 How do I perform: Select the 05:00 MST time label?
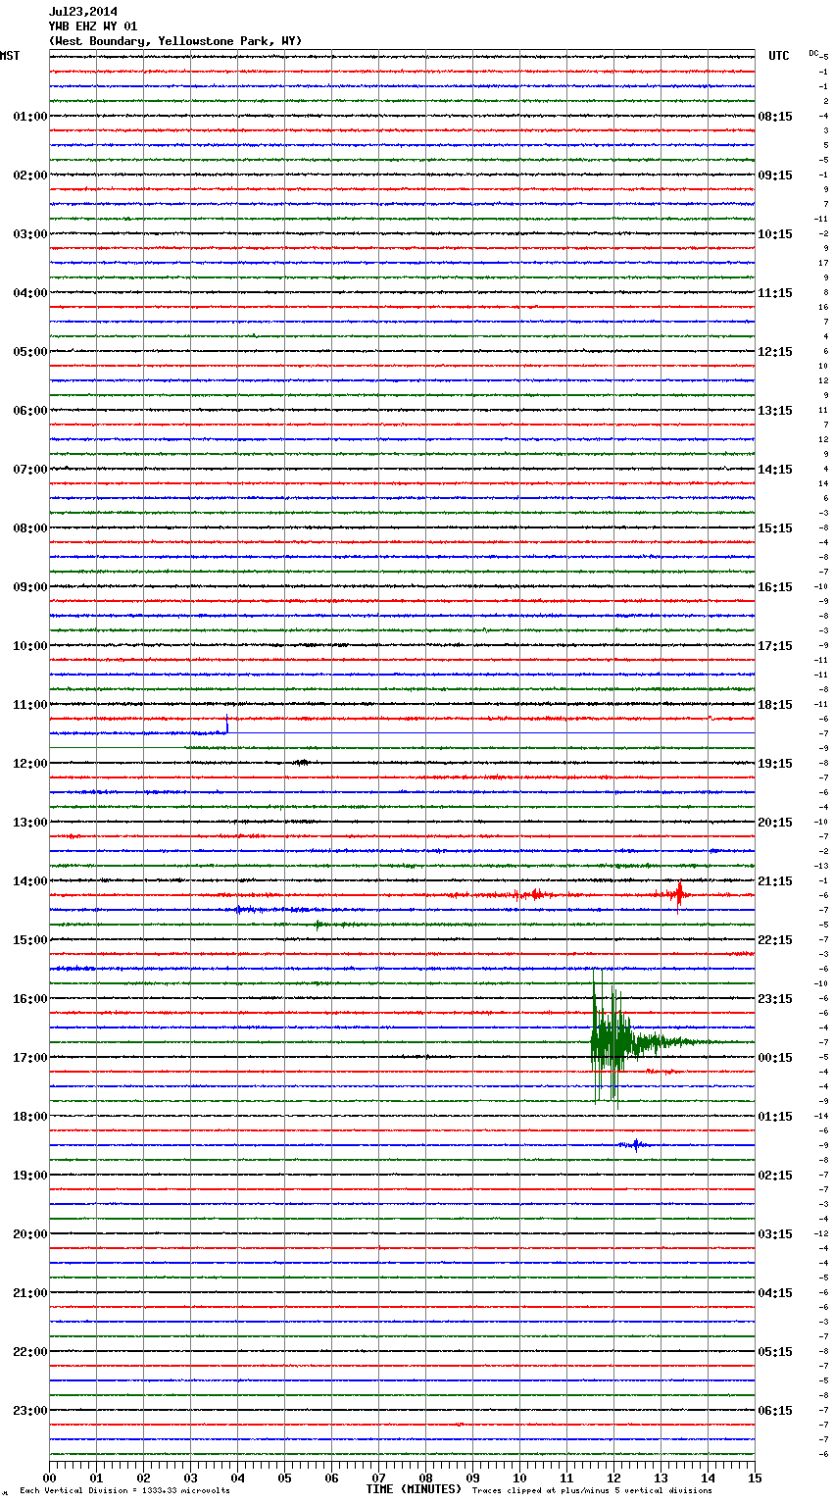pos(30,352)
